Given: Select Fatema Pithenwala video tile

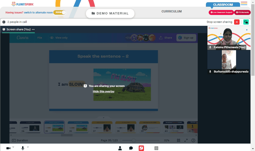Looking at the screenshot, I should [x=229, y=38].
